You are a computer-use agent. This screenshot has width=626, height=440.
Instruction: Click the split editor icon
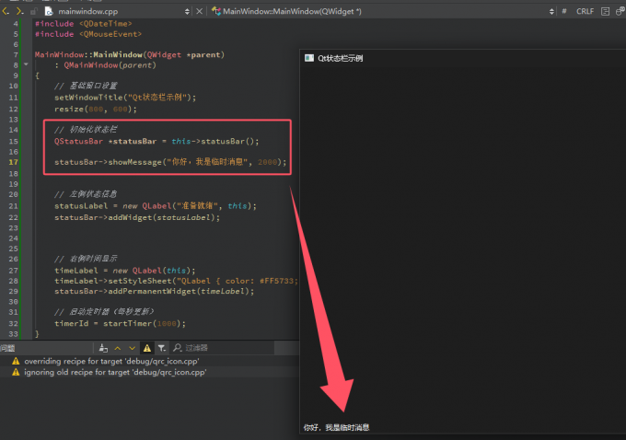605,11
